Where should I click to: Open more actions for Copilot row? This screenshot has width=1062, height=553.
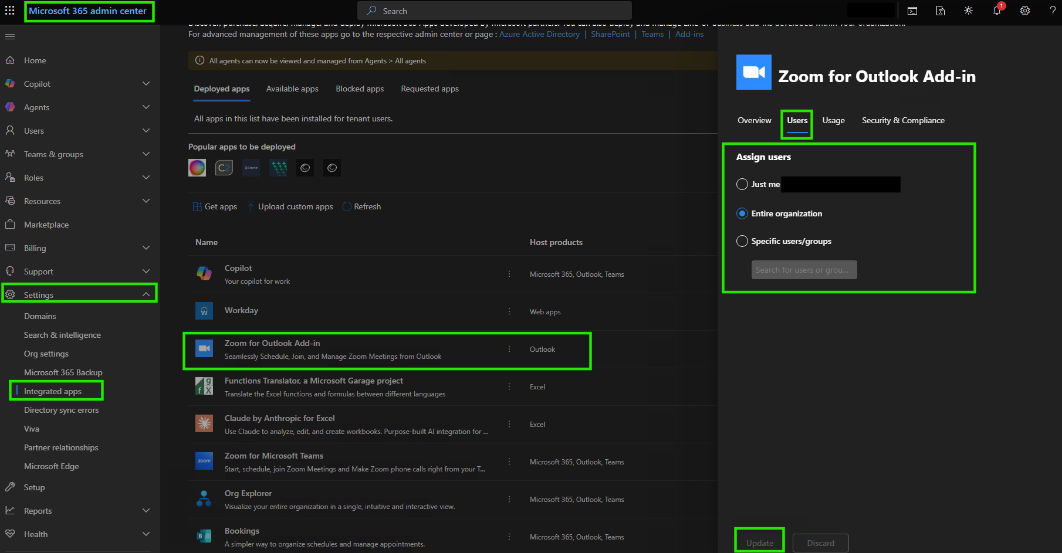(x=509, y=274)
